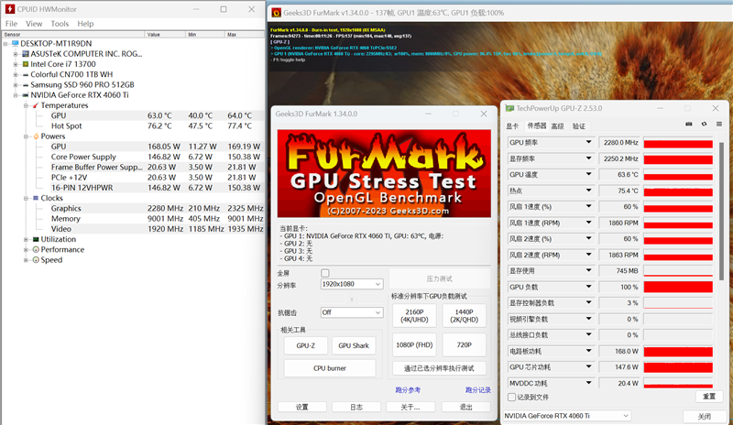Launch GPU Shark tool

coord(354,345)
